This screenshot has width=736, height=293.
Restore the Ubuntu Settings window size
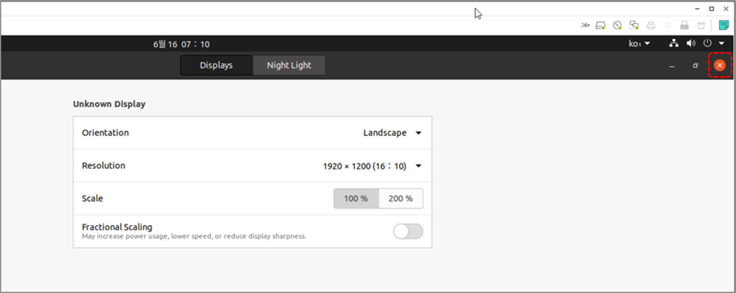pos(695,66)
